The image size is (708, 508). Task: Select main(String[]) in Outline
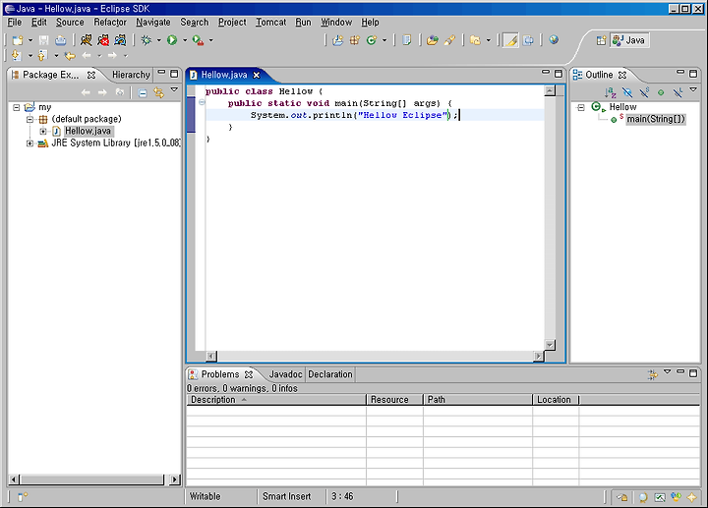(x=656, y=119)
